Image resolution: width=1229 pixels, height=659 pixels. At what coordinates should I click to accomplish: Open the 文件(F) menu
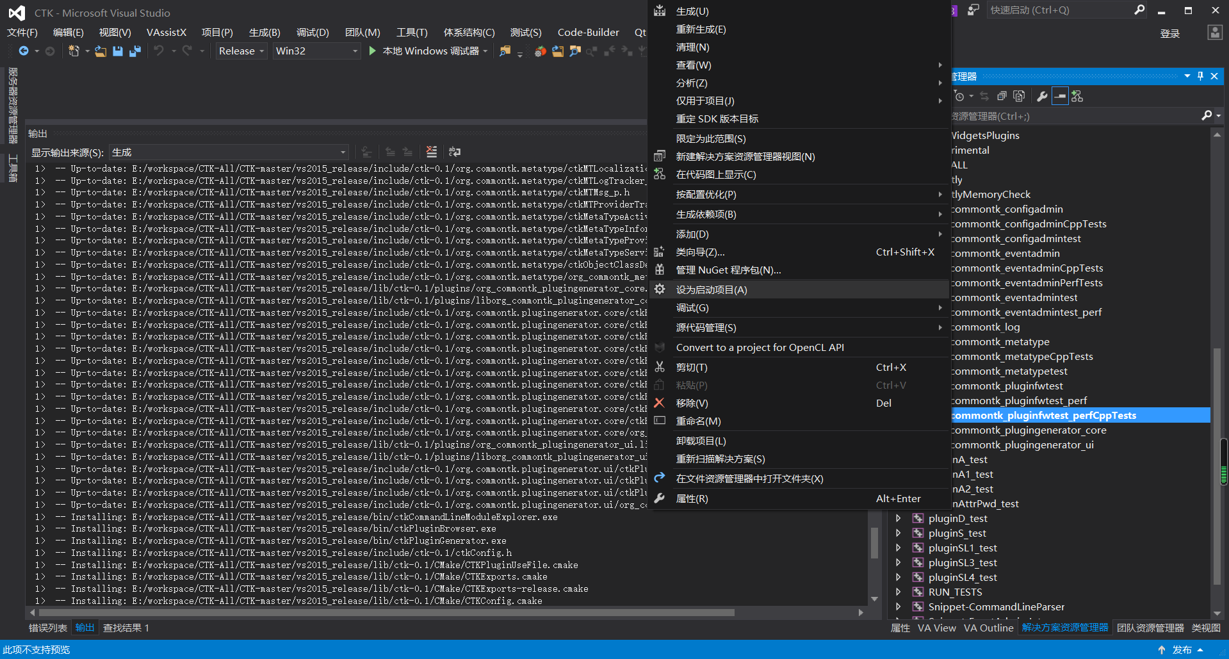click(22, 32)
